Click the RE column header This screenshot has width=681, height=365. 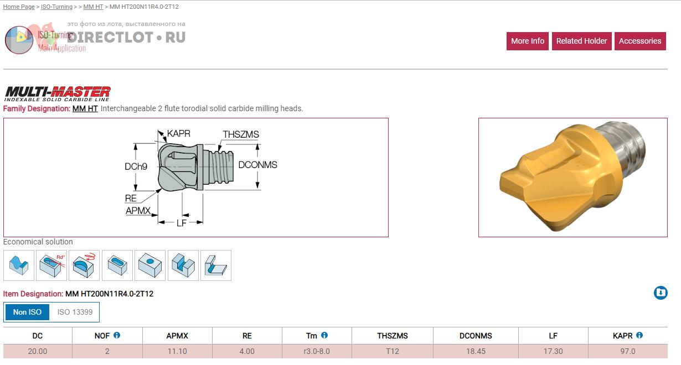247,336
